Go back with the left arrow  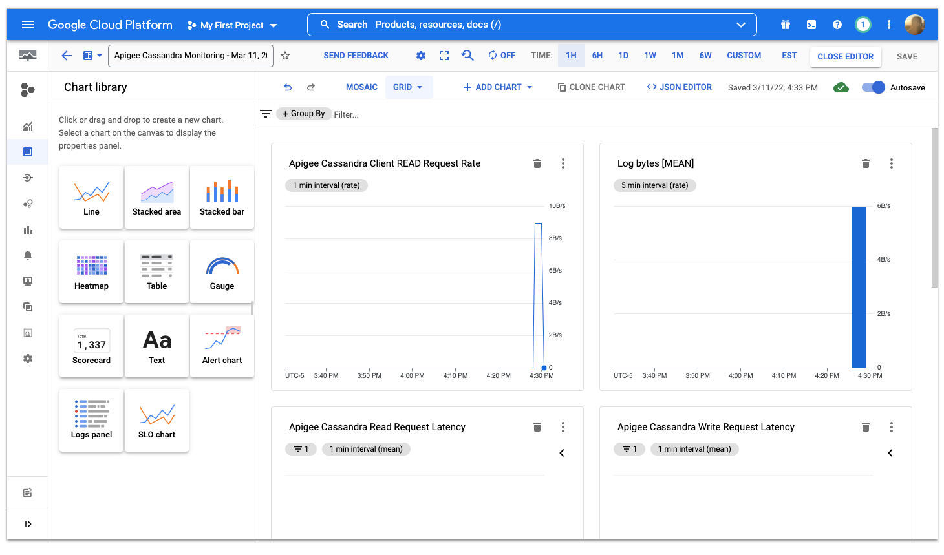tap(67, 56)
